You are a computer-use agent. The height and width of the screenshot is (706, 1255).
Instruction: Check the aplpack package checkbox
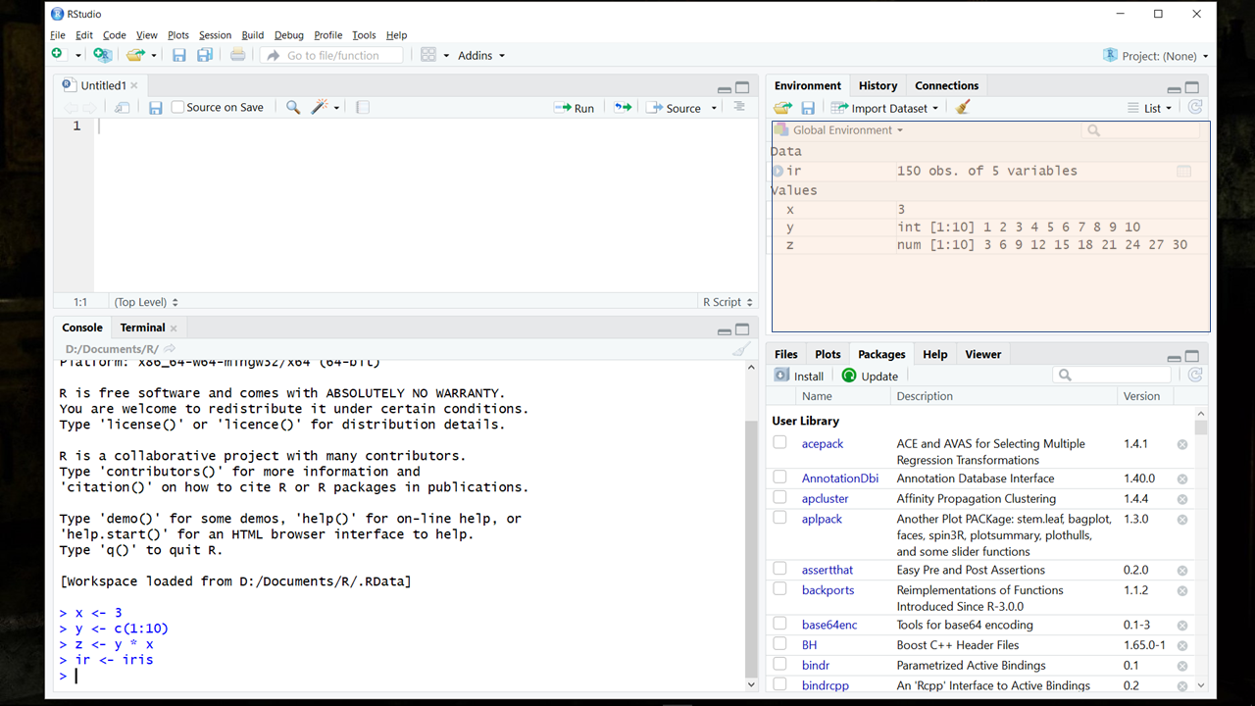tap(779, 518)
